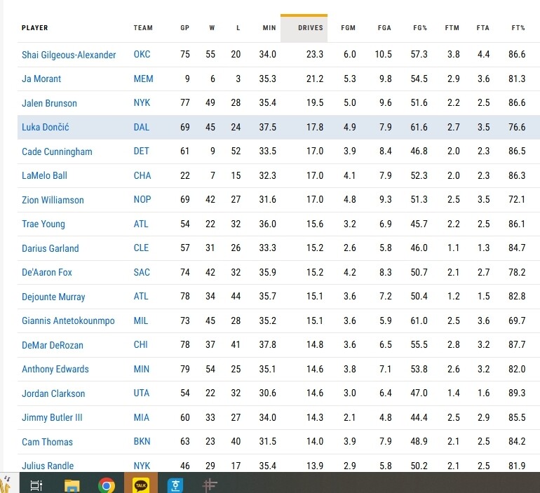Open Darius Garland player link
The width and height of the screenshot is (540, 493).
coord(50,248)
